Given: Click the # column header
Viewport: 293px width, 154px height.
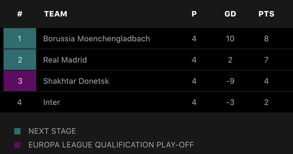Looking at the screenshot, I should pos(20,14).
